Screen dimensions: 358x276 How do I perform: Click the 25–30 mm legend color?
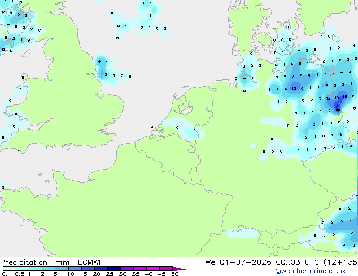[113, 269]
